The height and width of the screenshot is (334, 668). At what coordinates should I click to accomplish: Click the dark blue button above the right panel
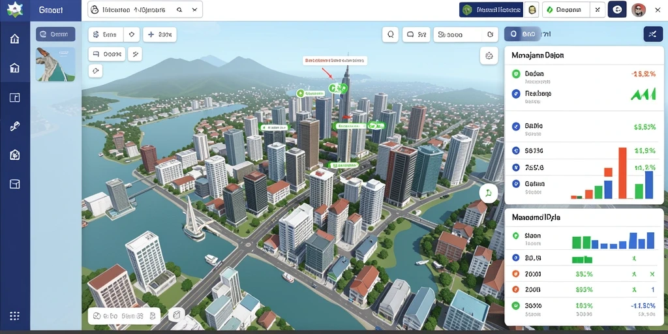652,34
